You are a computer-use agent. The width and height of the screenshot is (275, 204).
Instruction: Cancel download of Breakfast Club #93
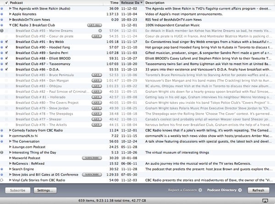click(x=100, y=31)
